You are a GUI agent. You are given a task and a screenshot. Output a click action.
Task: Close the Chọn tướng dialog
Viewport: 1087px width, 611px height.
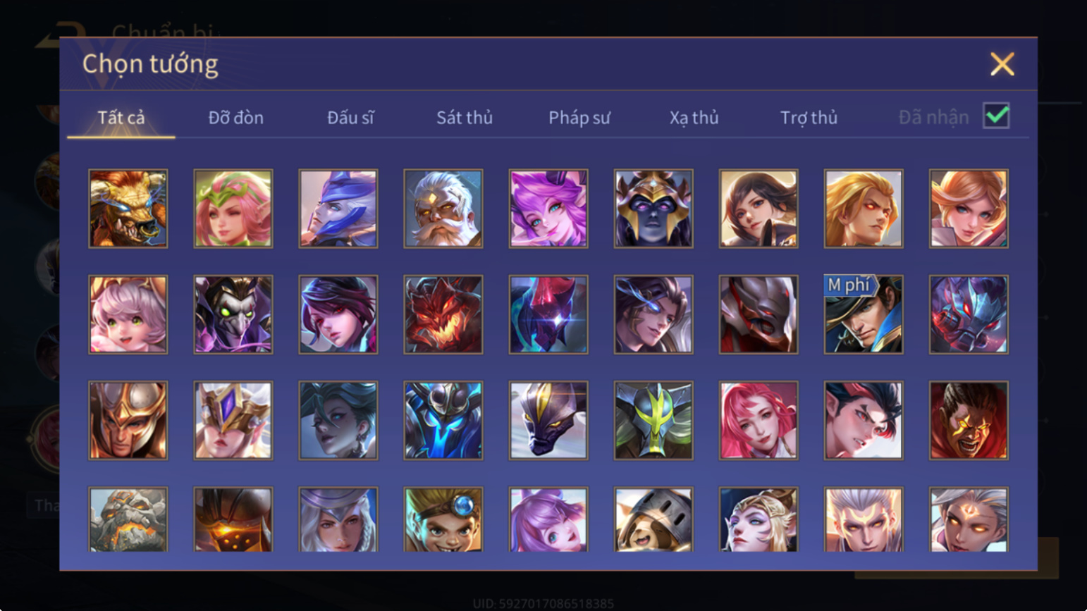[x=1002, y=64]
